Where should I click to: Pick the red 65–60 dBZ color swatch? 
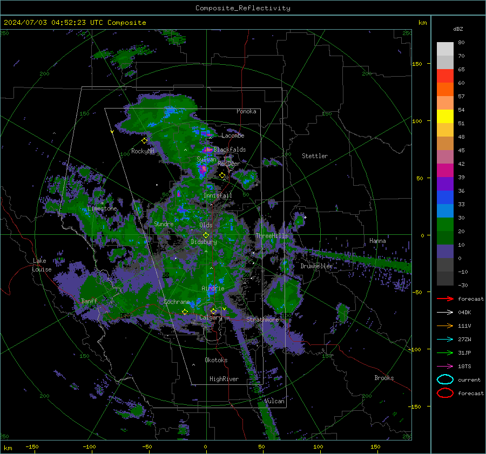tap(445, 76)
